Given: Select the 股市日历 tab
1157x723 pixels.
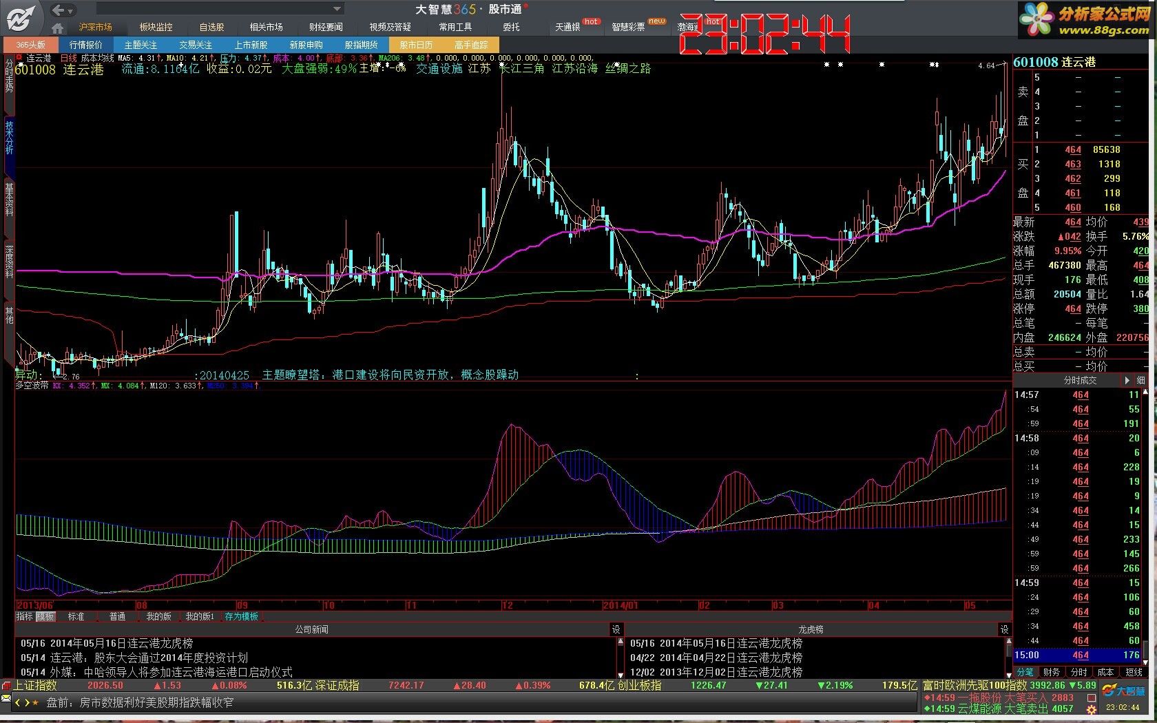Looking at the screenshot, I should tap(416, 45).
